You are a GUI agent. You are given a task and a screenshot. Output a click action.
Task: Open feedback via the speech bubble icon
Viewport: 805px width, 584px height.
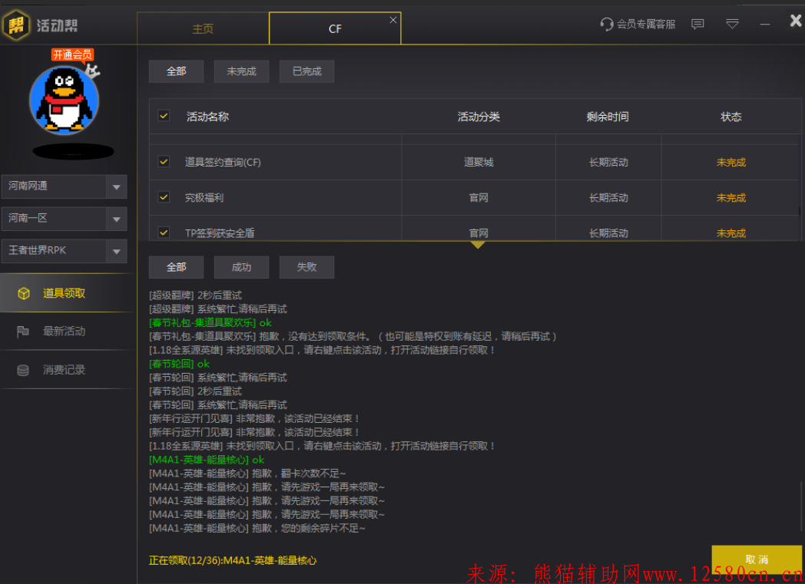click(697, 24)
